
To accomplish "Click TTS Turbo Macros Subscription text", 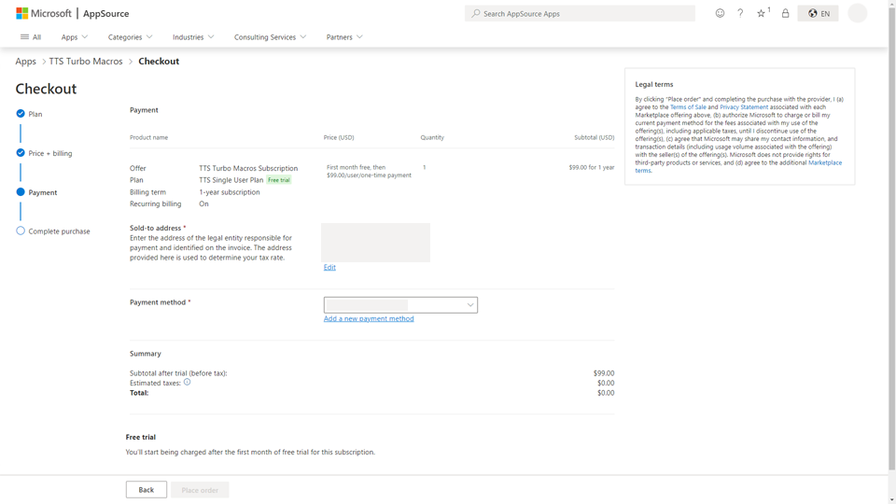I will 248,169.
